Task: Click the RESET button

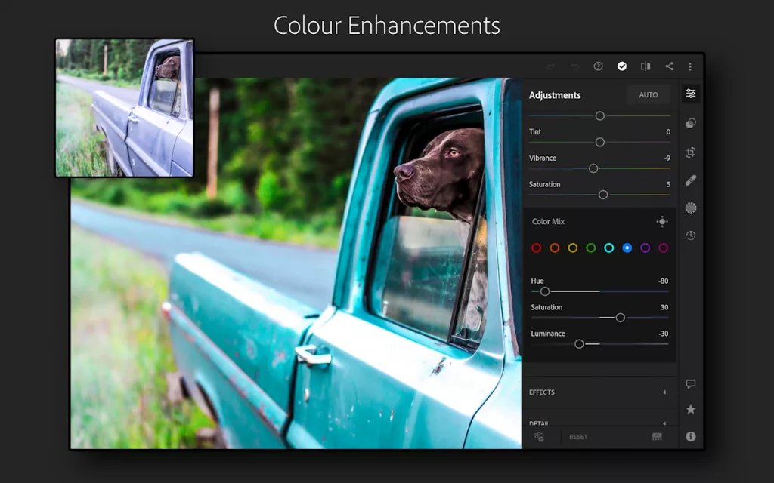Action: (x=578, y=437)
